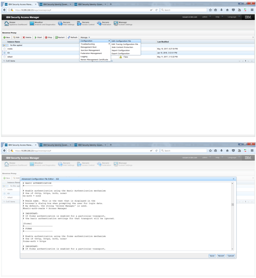Click the editor scrollbar up arrow
Viewport: 256px width, 278px height.
tap(232, 183)
